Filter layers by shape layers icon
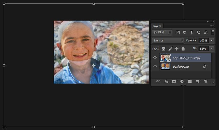This screenshot has height=130, width=219. click(x=199, y=32)
